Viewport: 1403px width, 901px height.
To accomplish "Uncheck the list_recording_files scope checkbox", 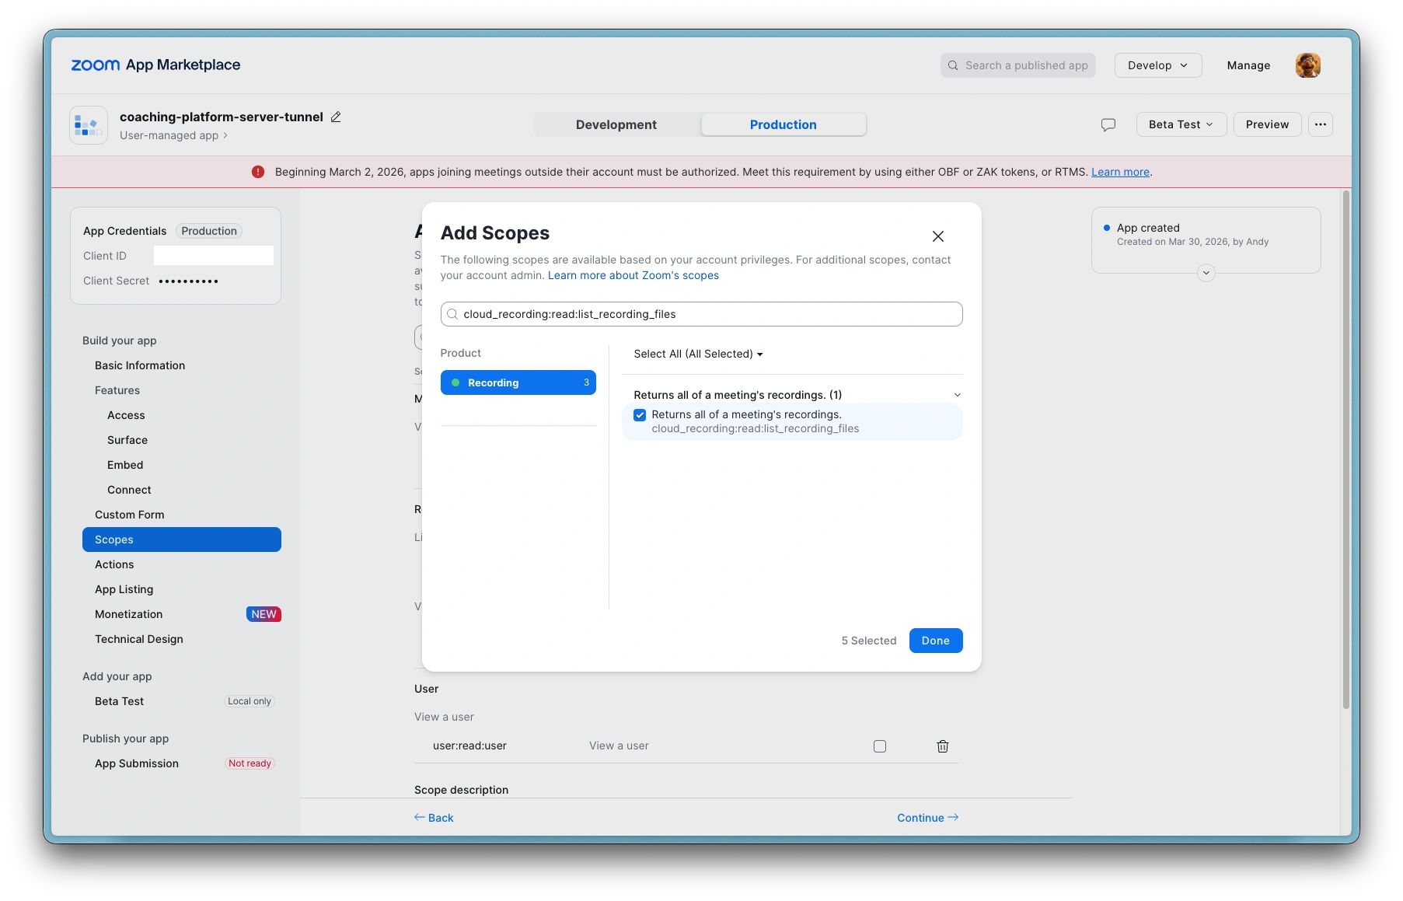I will click(640, 415).
